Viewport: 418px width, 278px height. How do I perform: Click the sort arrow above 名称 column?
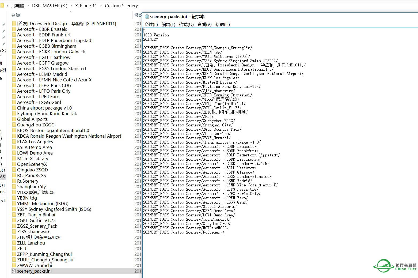(71, 12)
